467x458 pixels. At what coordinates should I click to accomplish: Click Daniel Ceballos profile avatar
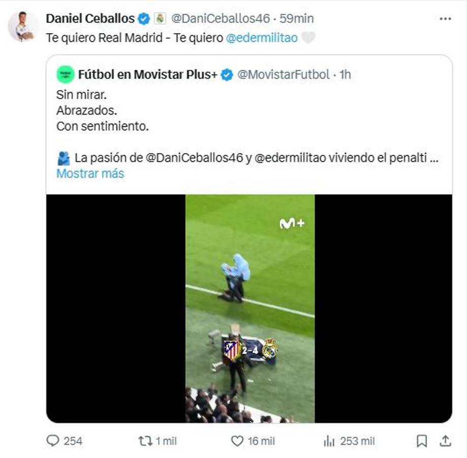click(23, 26)
